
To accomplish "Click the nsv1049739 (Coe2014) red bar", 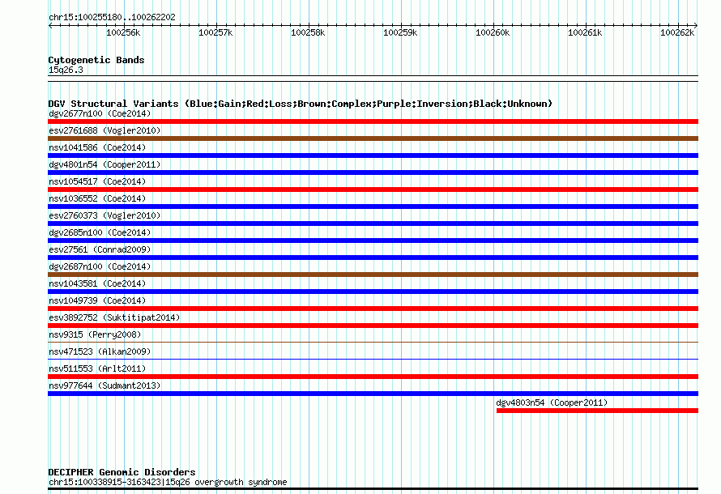I will (x=373, y=309).
